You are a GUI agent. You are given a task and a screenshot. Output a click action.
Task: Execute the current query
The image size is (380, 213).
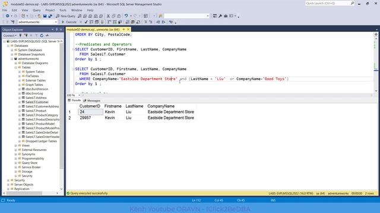coord(69,22)
